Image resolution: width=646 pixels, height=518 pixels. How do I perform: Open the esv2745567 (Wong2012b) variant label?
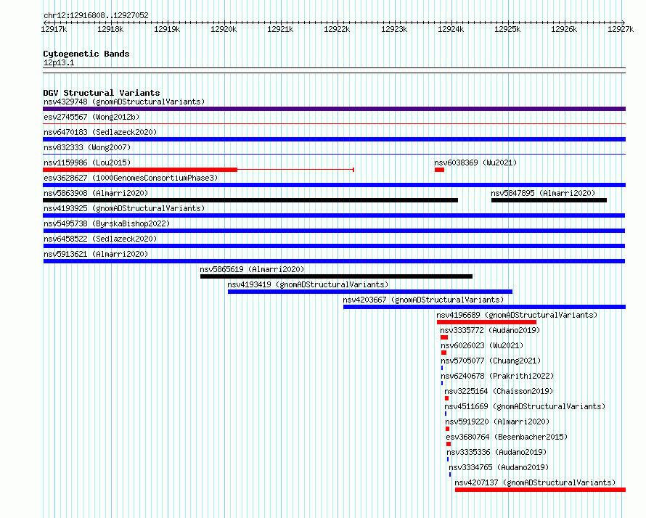click(91, 117)
